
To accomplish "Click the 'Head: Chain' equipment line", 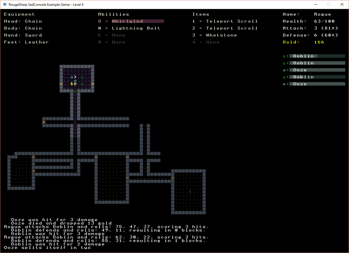I will (x=23, y=21).
